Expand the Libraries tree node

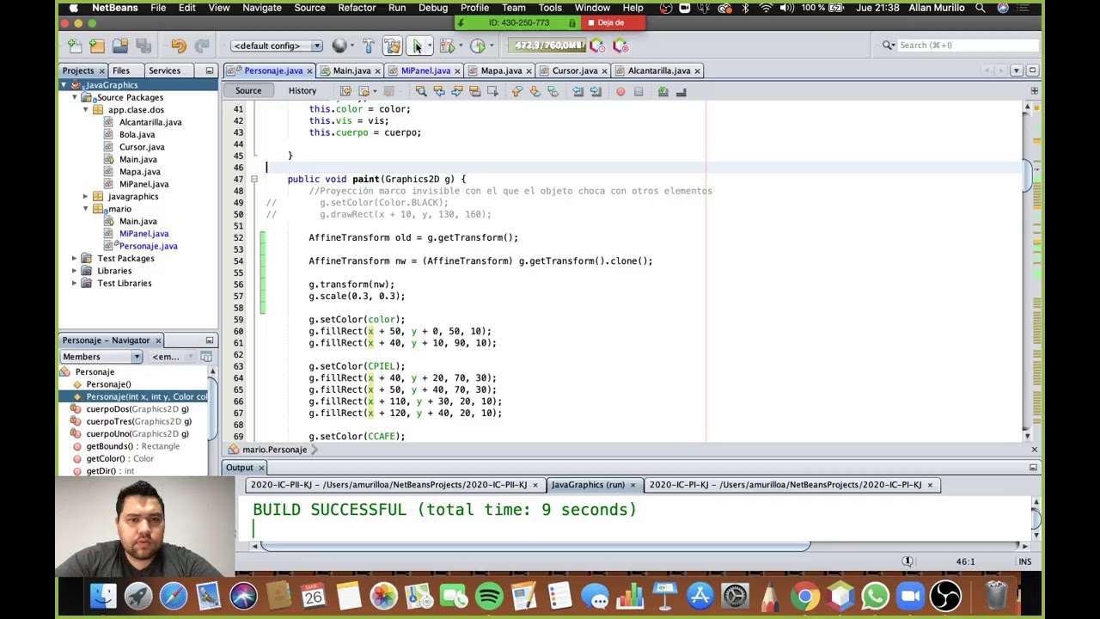coord(75,271)
